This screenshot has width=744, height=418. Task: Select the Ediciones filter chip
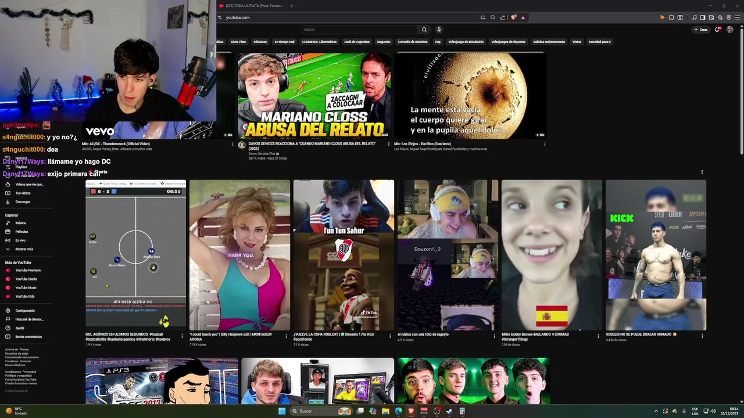(x=260, y=42)
